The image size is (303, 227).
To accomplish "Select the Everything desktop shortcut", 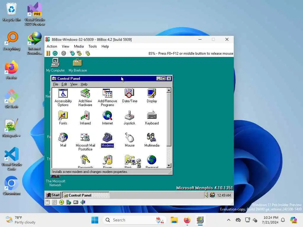I will (12, 41).
